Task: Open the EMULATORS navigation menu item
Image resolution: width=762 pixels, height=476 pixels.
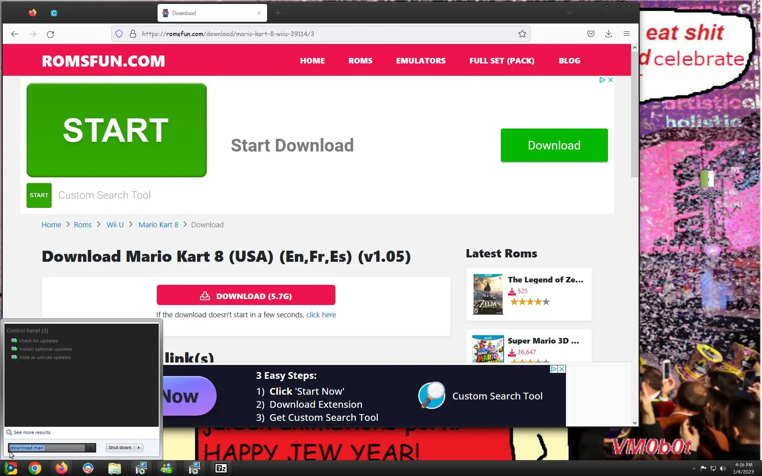Action: pos(421,61)
